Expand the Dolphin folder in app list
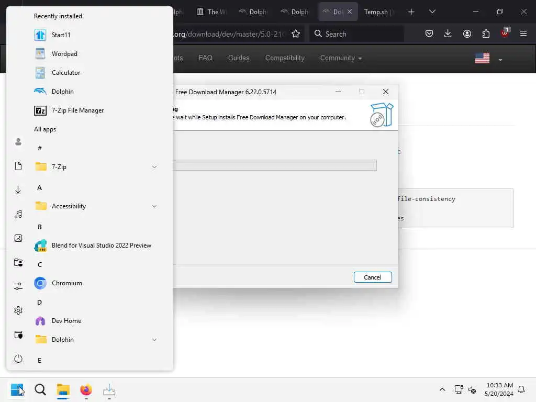536x402 pixels. click(x=154, y=339)
